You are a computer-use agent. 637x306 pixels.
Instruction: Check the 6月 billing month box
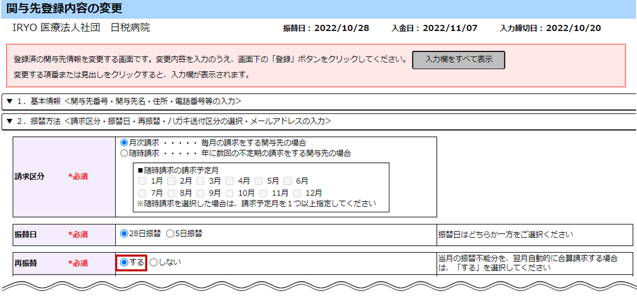(x=288, y=181)
